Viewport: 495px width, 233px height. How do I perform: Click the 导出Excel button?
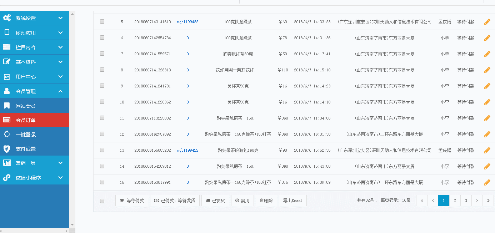point(293,201)
